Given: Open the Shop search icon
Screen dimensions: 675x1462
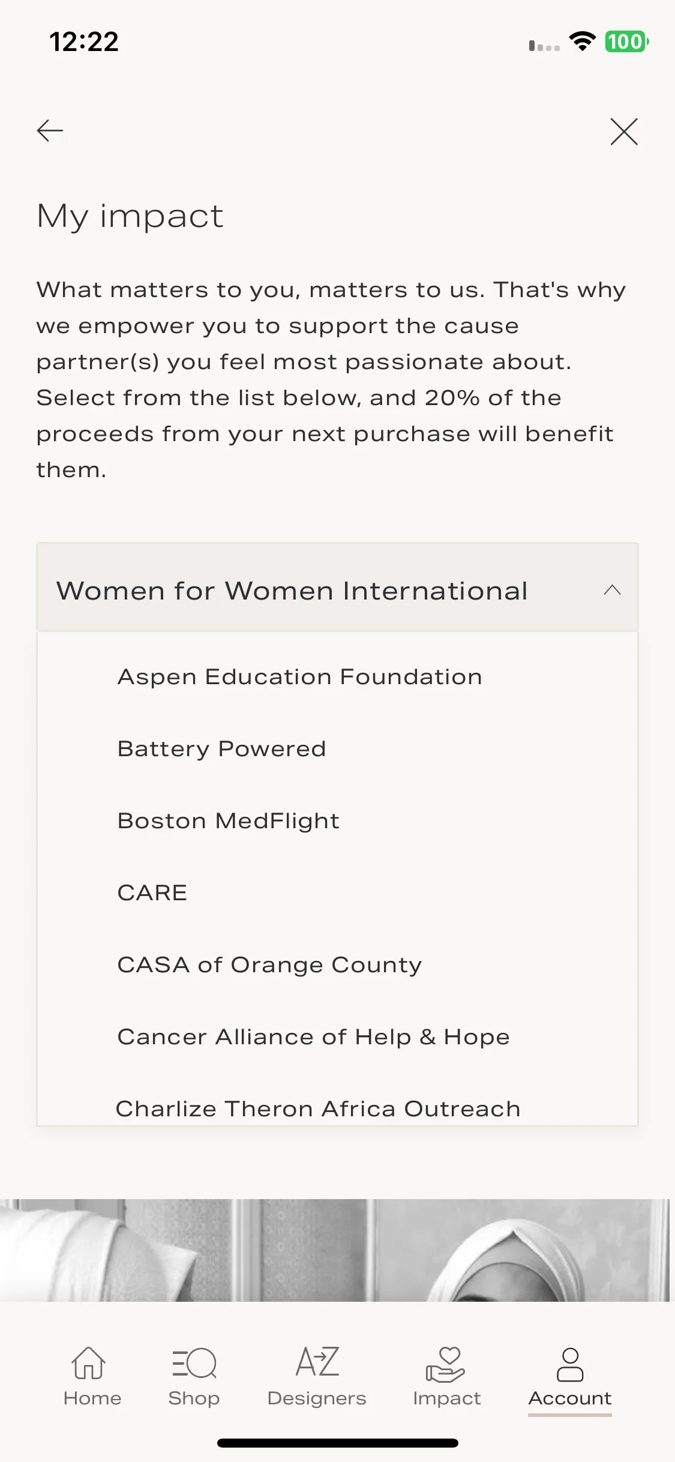Looking at the screenshot, I should point(194,1363).
